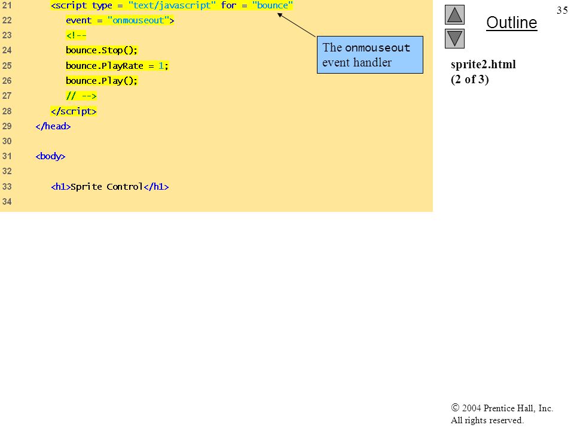Open the Outline link
Viewport: 574px width, 431px height.
pyautogui.click(x=511, y=23)
